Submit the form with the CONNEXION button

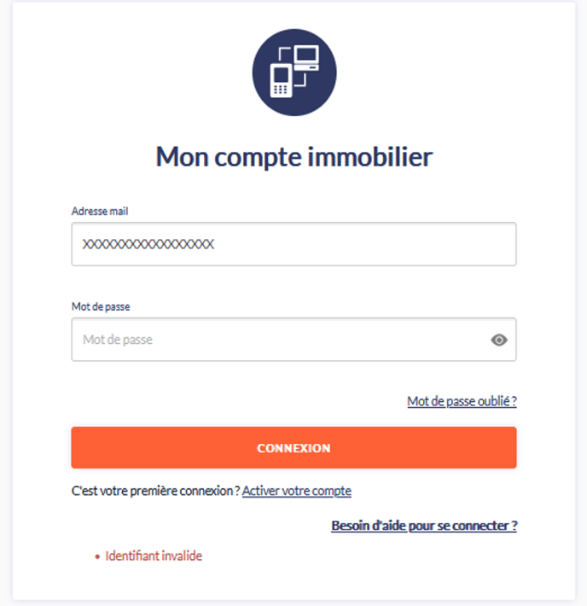pos(293,447)
